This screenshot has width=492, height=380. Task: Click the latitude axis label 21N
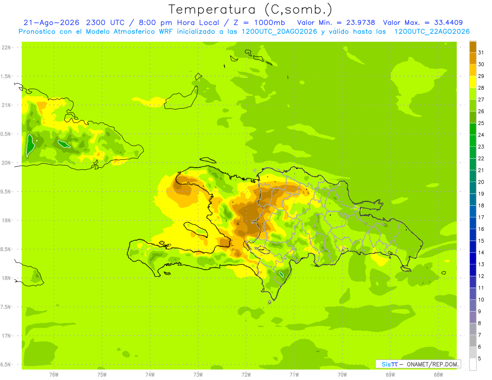point(7,105)
